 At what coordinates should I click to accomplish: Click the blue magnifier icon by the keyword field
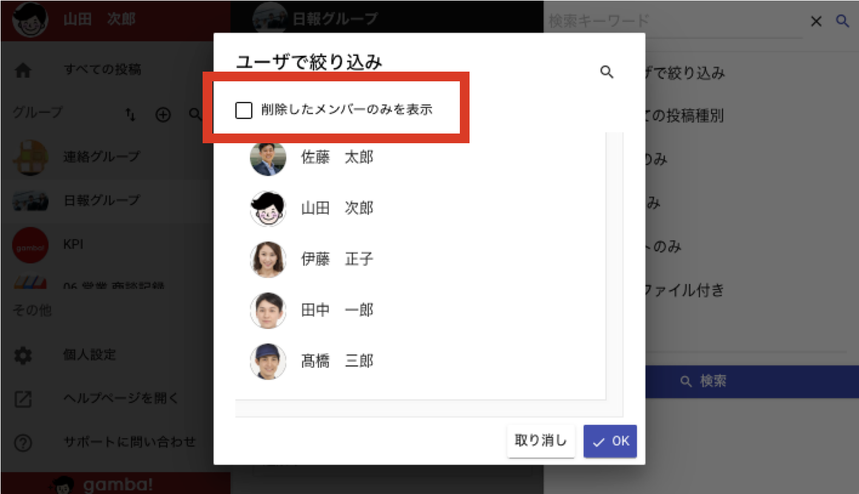pos(843,21)
